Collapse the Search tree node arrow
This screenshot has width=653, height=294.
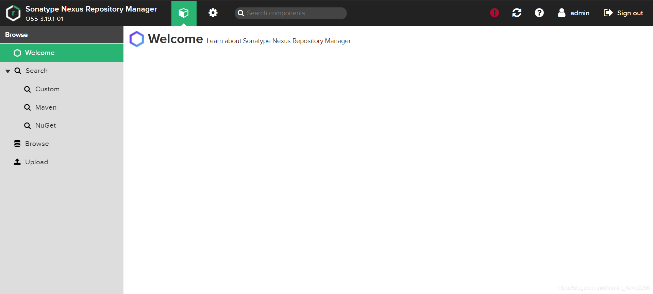[x=8, y=71]
